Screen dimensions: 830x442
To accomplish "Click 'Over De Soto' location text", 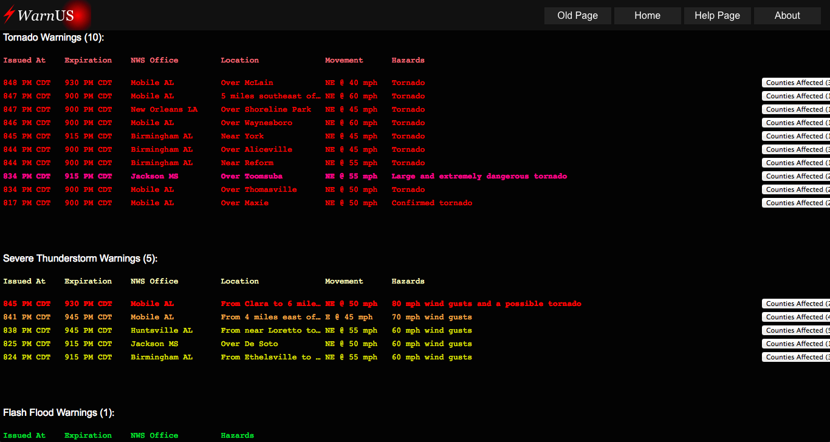I will coord(250,344).
